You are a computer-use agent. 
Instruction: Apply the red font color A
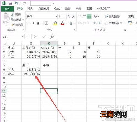62,23
